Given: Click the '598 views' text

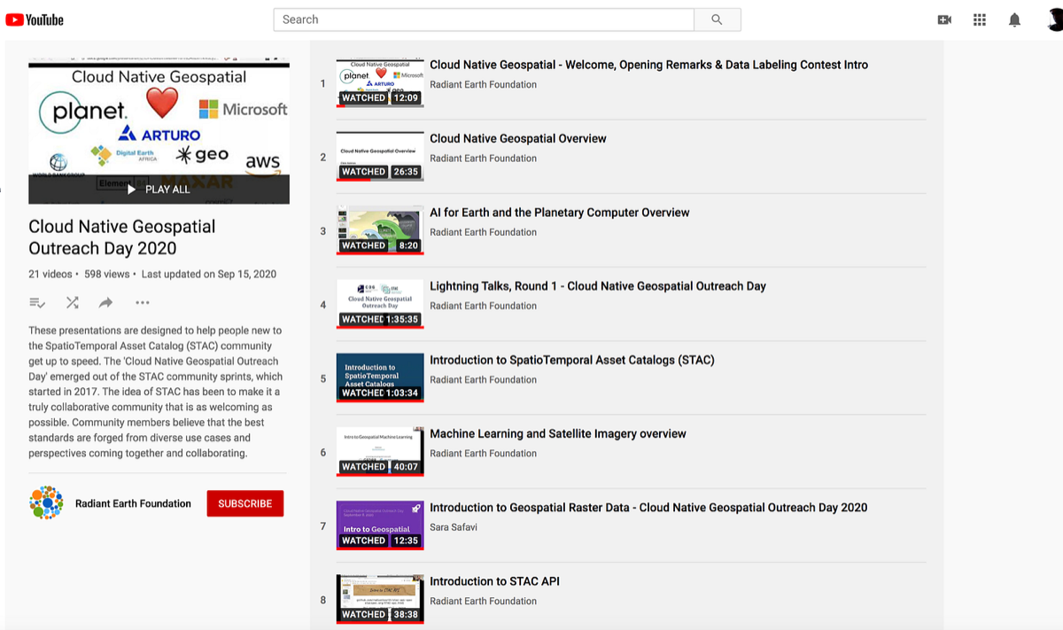Looking at the screenshot, I should [107, 275].
